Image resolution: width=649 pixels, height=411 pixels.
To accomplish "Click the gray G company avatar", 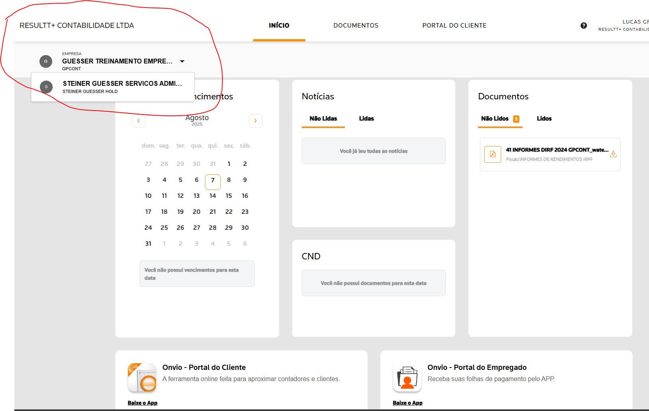I will tap(46, 61).
